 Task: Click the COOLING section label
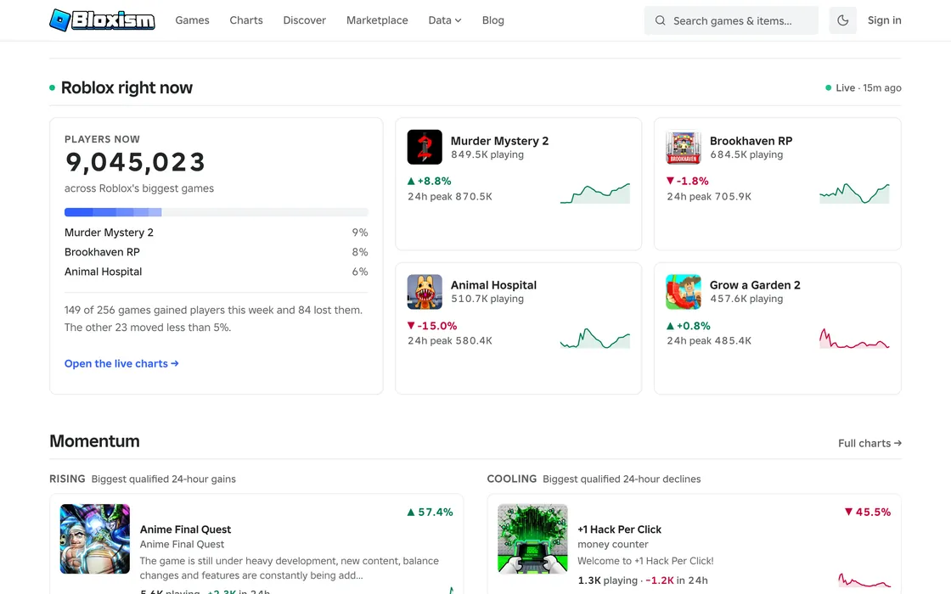click(x=512, y=479)
